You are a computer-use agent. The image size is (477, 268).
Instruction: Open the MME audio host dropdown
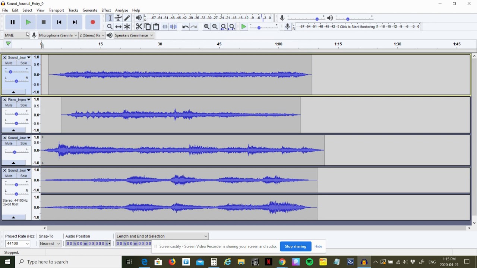pyautogui.click(x=16, y=35)
